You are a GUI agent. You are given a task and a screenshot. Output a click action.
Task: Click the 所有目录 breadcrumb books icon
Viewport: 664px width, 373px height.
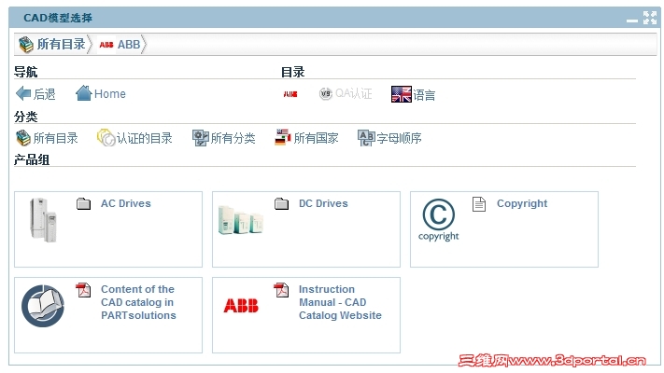(x=26, y=45)
